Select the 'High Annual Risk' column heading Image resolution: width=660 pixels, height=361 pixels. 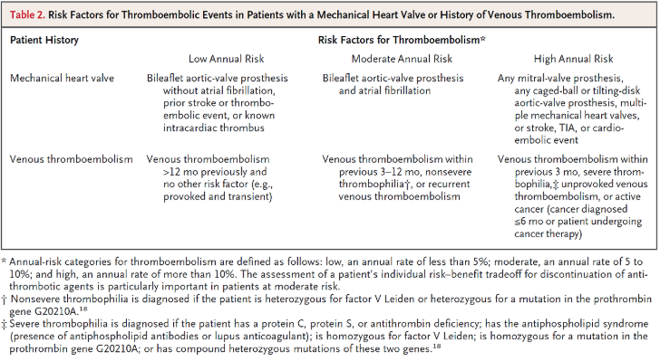573,59
